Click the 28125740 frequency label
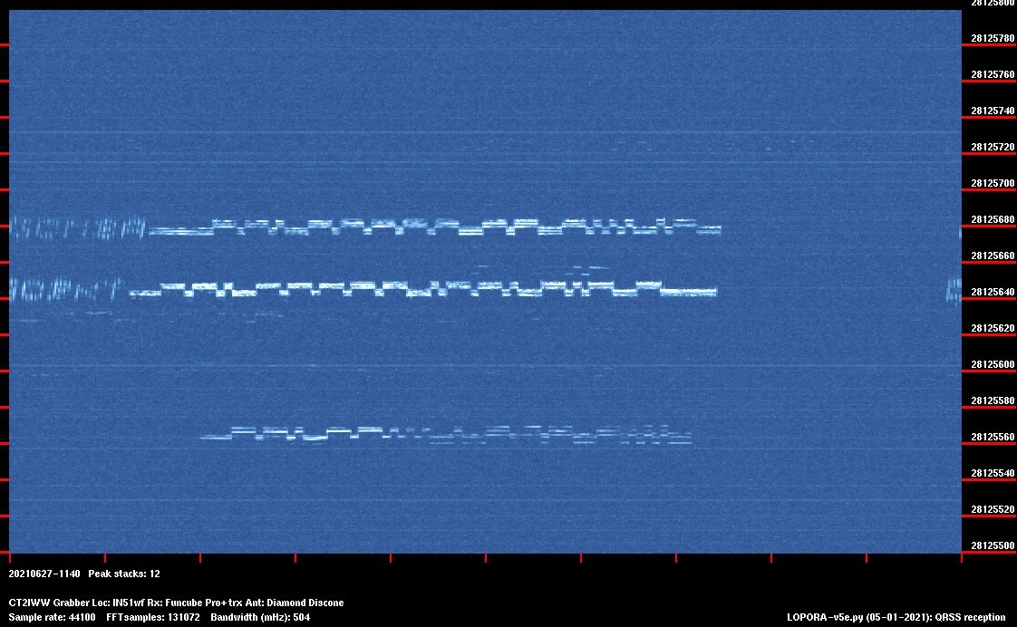Screen dimensions: 1017x627 993,111
